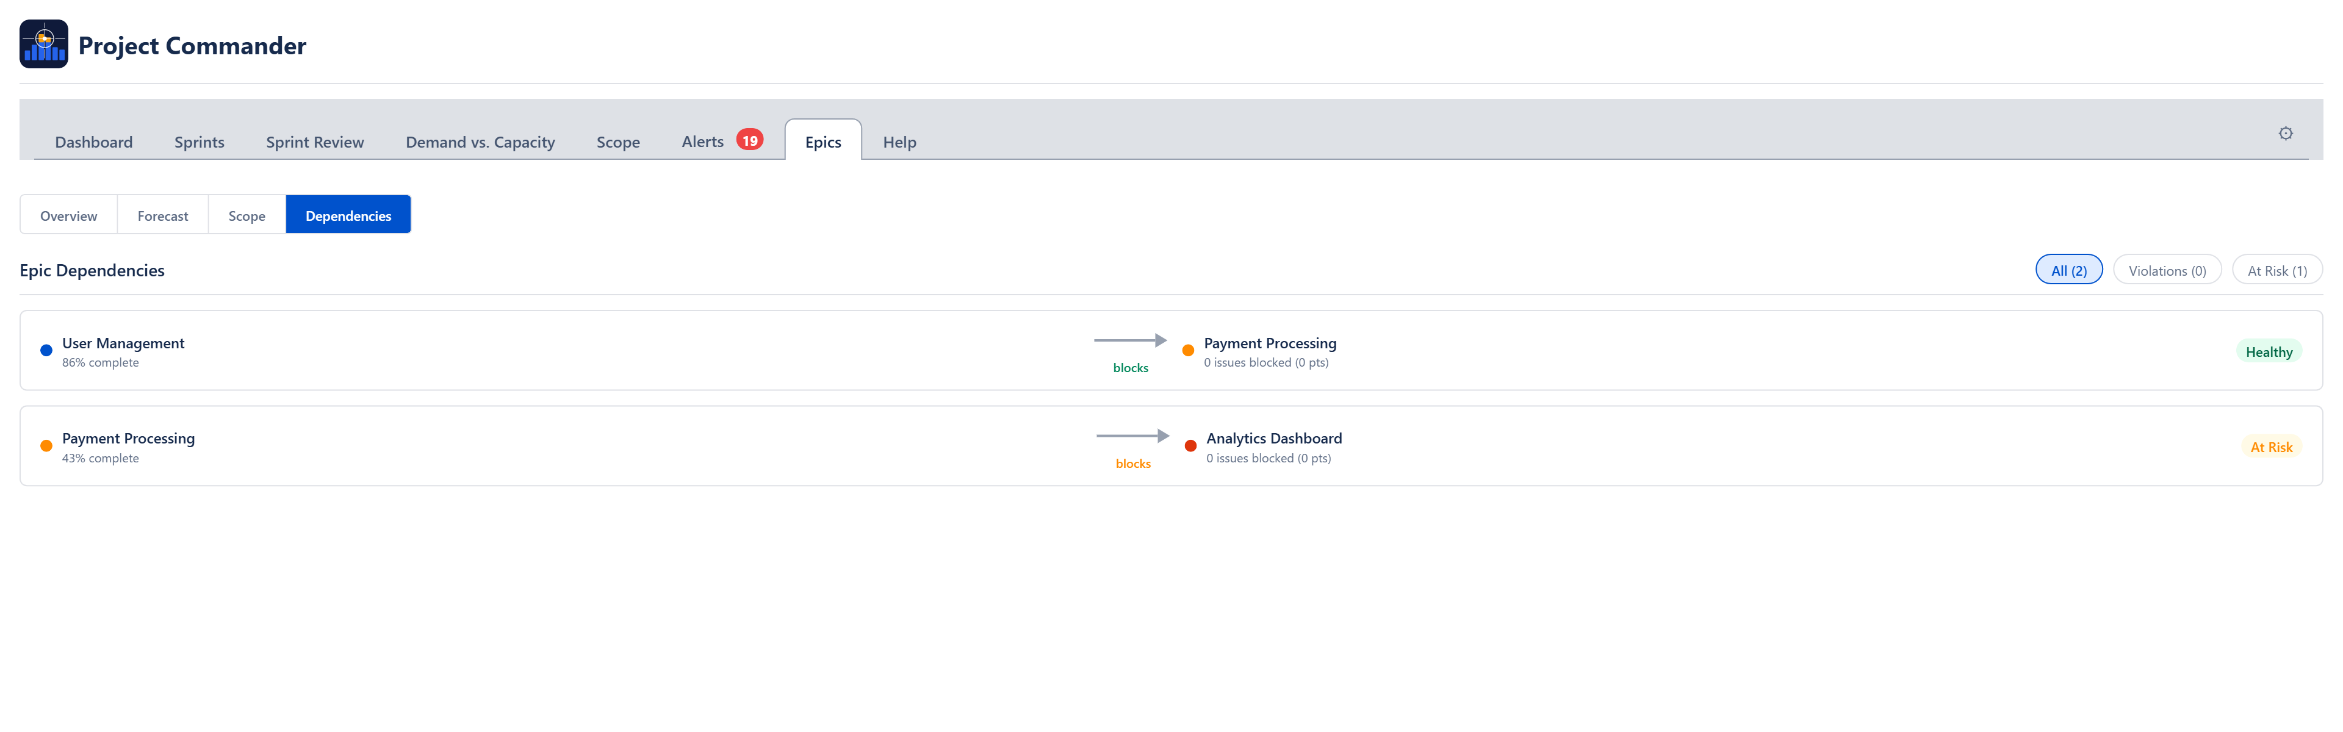Open the settings gear icon
Viewport: 2343px width, 732px height.
(2286, 133)
